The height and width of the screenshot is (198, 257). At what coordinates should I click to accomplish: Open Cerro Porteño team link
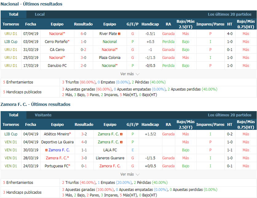pyautogui.click(x=57, y=42)
